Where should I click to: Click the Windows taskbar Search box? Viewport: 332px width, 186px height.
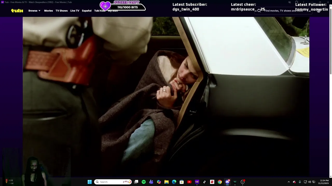113,182
